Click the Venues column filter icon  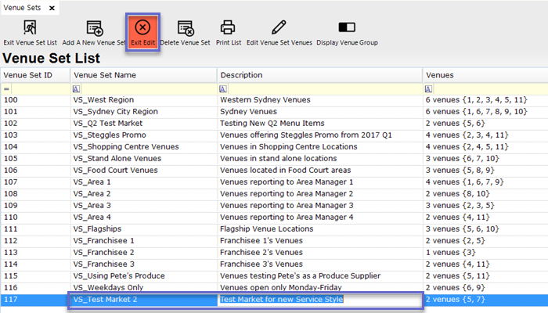429,89
